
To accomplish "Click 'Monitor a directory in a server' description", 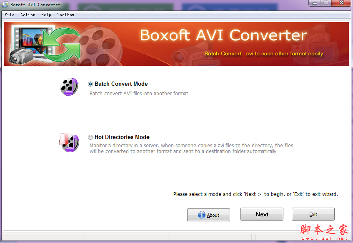I will tap(191, 149).
